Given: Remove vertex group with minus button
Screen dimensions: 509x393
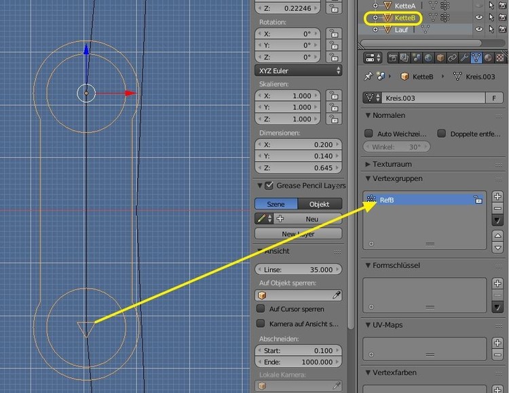Looking at the screenshot, I should [x=497, y=208].
